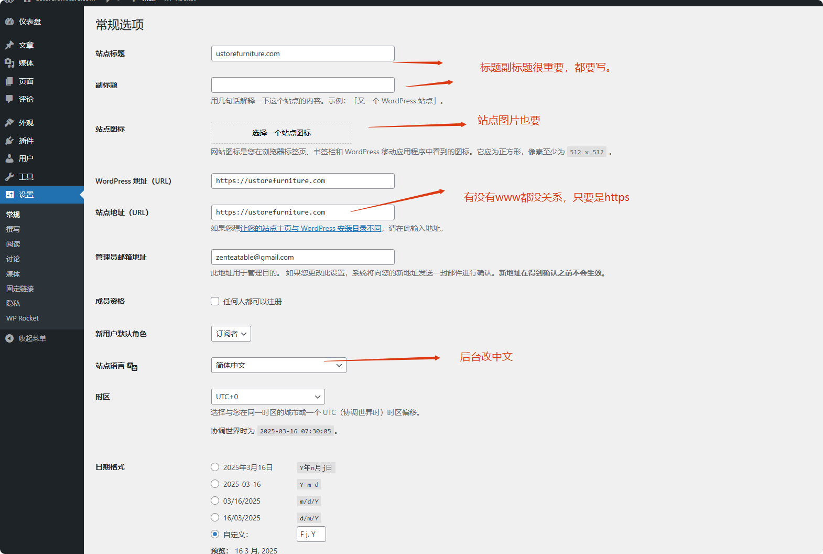Select the 2025年3月16日 date format

pos(215,467)
